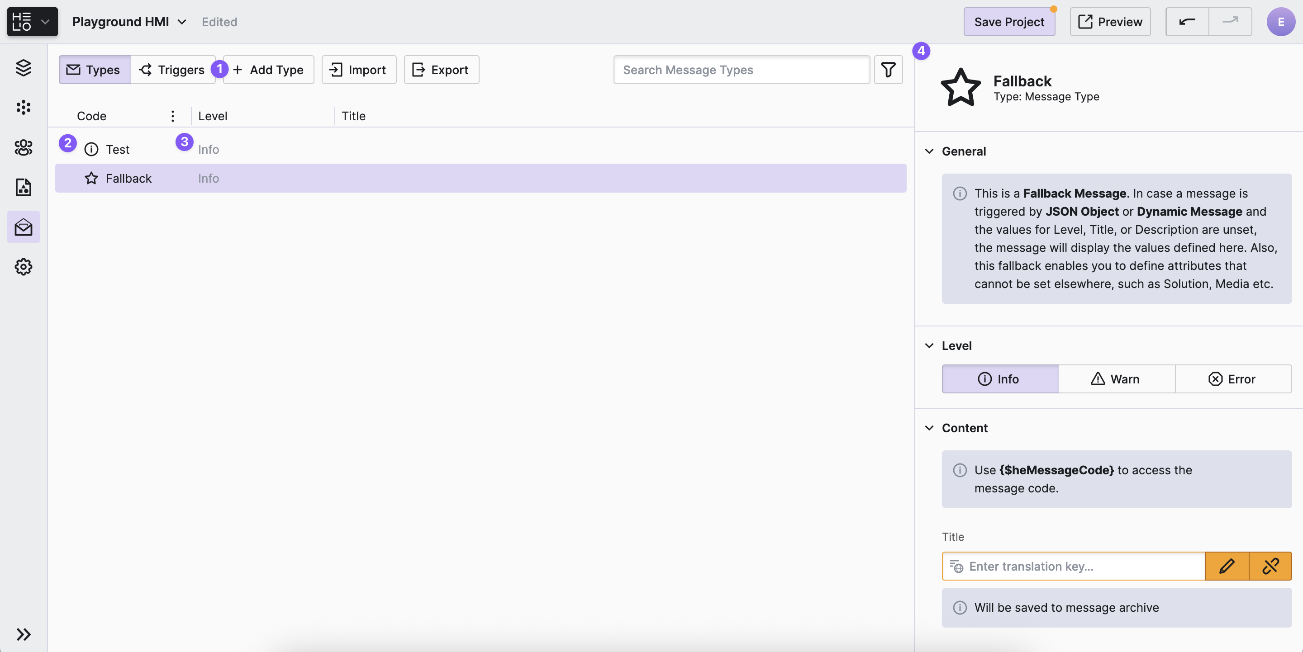This screenshot has height=652, width=1303.
Task: Set message level to Error
Action: point(1233,379)
